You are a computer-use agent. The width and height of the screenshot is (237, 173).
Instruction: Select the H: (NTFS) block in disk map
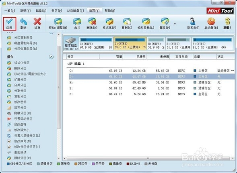click(x=156, y=43)
